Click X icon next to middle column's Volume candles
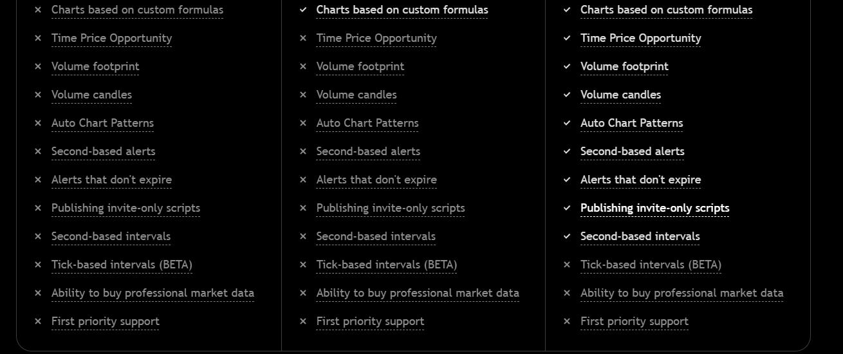Screen dimensions: 843x354 [303, 95]
